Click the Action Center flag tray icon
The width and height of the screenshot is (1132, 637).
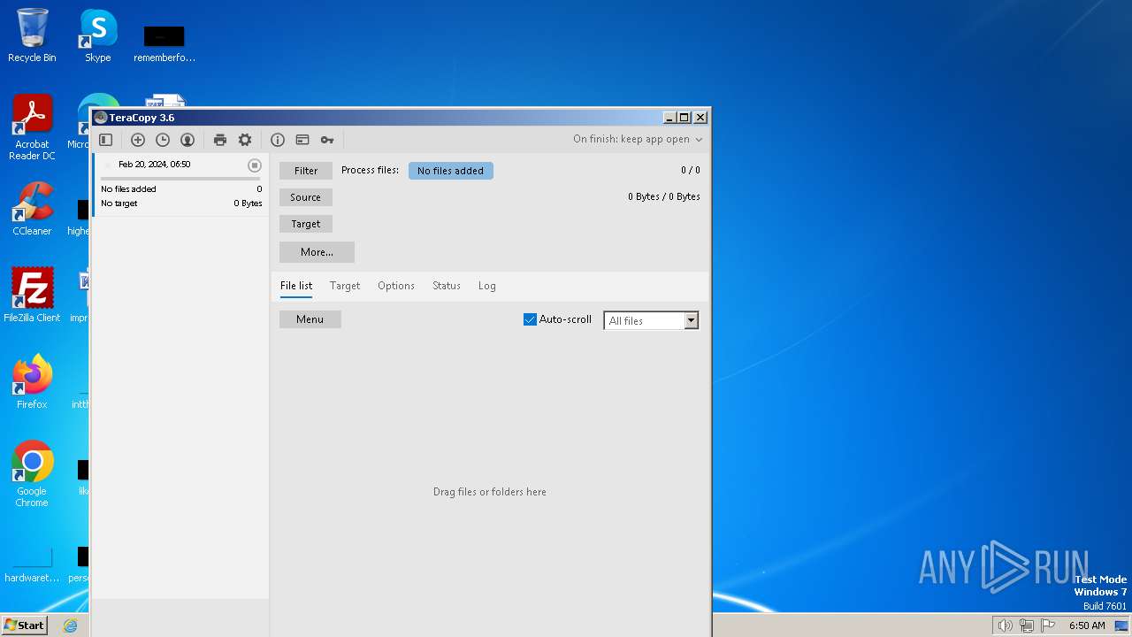click(1048, 625)
